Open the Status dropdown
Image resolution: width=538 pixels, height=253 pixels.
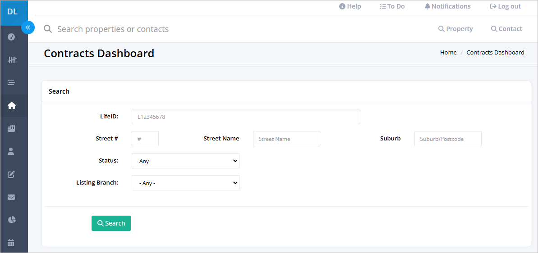[x=186, y=161]
